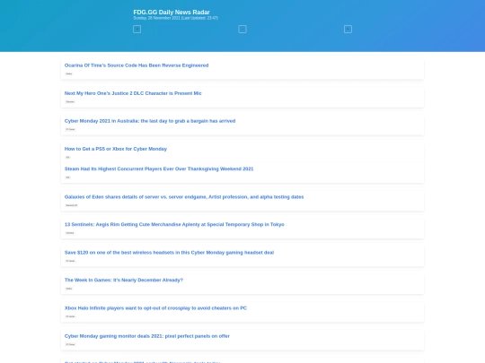485x363 pixels.
Task: Click source tag under gaming monitor deals headline
Action: click(71, 344)
